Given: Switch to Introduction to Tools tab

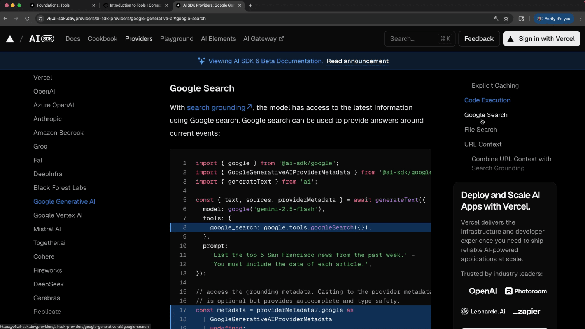Looking at the screenshot, I should [135, 5].
